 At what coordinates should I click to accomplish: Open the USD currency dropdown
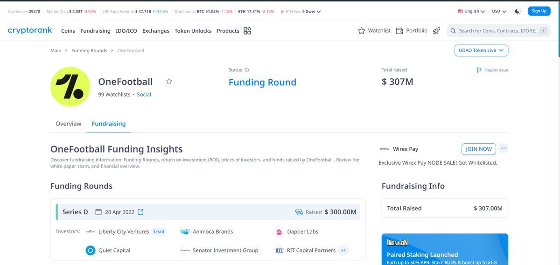pos(499,11)
